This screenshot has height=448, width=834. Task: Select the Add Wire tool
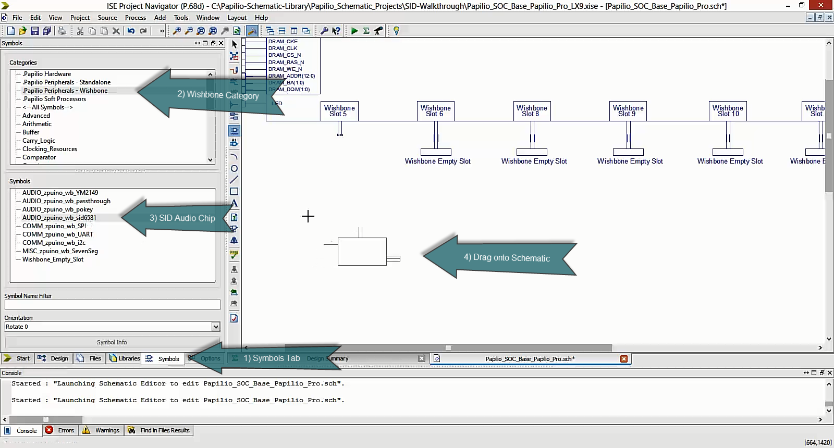click(234, 70)
